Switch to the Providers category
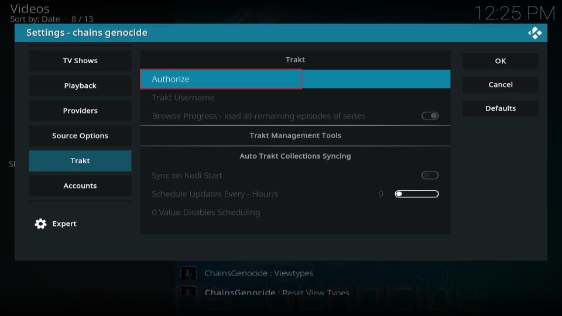 coord(80,111)
